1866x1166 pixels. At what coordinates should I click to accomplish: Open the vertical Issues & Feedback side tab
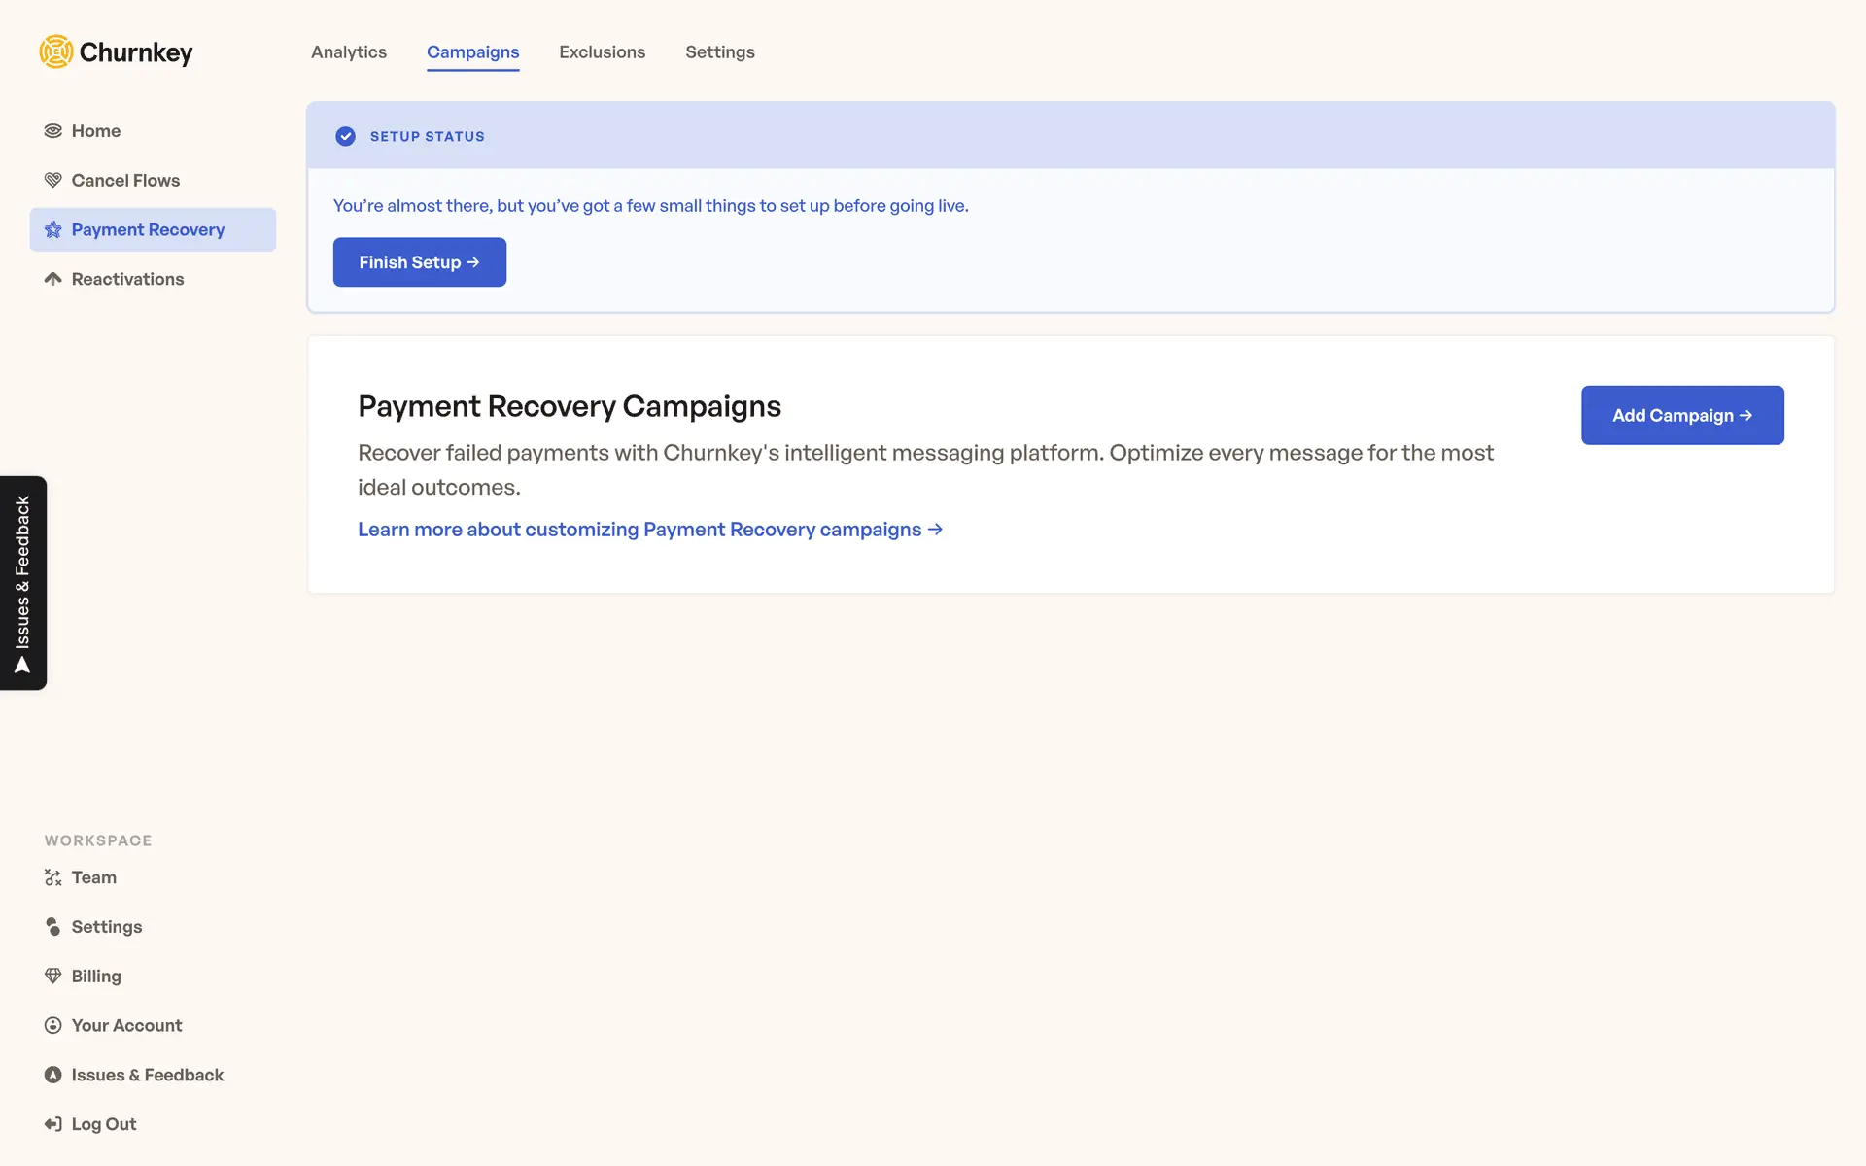pos(23,583)
